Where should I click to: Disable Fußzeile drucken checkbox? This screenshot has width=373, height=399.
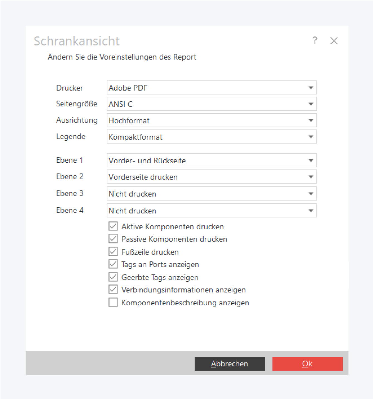coord(113,252)
